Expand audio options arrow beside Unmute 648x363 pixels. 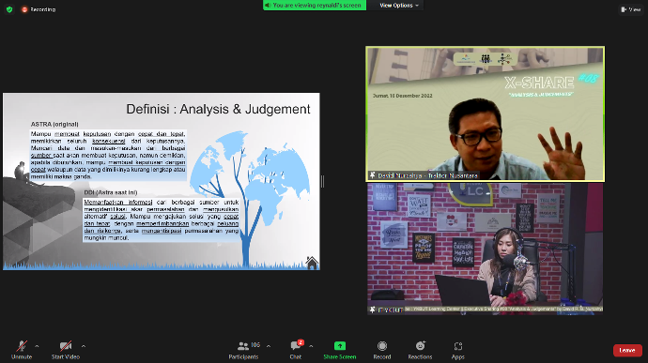pos(37,346)
